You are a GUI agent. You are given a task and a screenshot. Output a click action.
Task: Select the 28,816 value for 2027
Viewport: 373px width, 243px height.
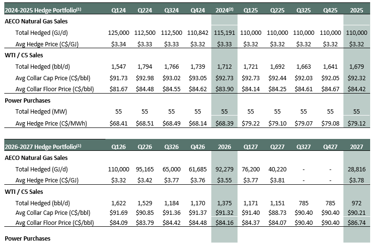tap(356, 169)
